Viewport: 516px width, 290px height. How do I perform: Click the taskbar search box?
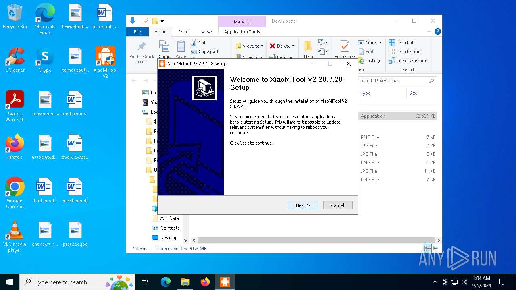point(78,282)
